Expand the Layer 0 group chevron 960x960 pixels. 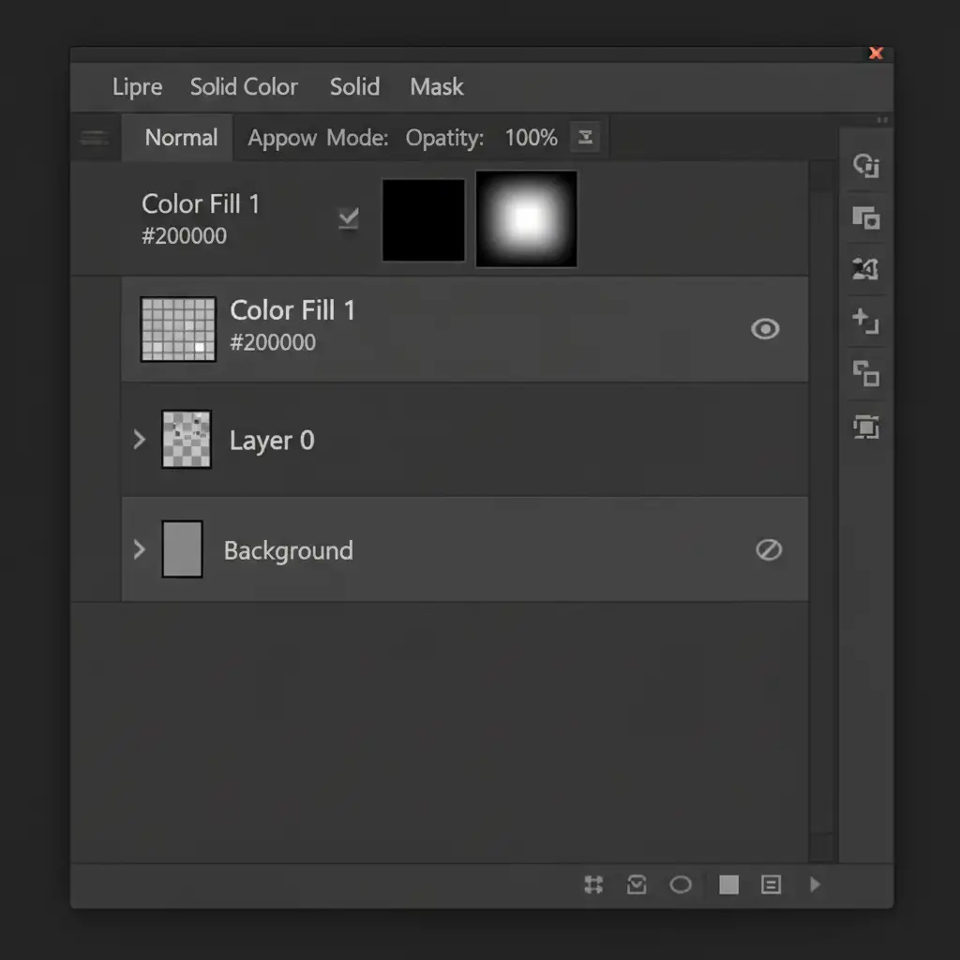[140, 439]
